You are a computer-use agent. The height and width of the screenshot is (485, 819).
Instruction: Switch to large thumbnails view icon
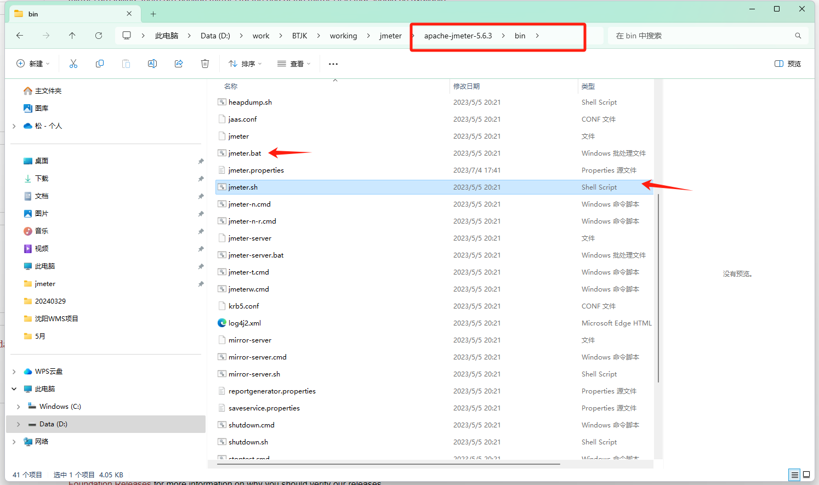(x=806, y=475)
